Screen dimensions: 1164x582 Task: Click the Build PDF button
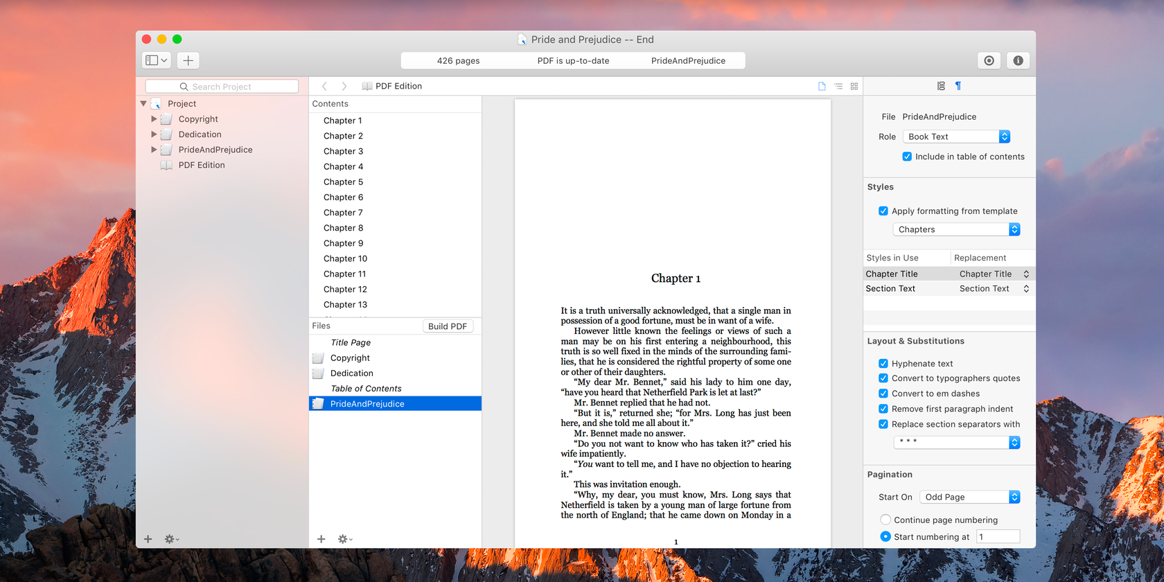coord(448,326)
